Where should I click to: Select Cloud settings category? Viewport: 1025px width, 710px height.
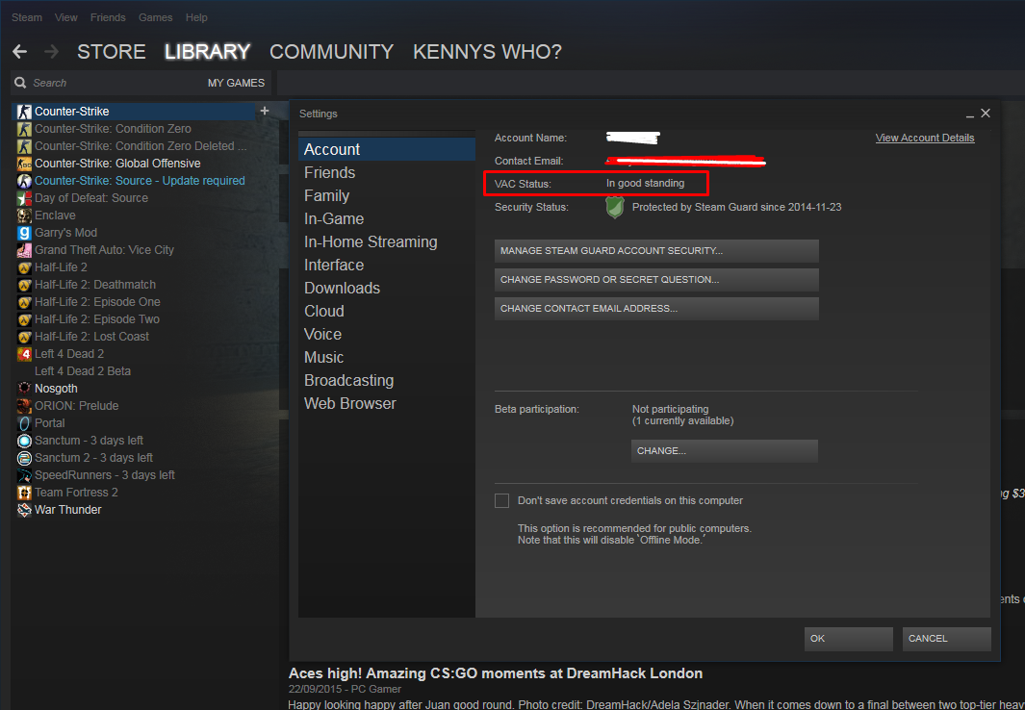[387, 311]
